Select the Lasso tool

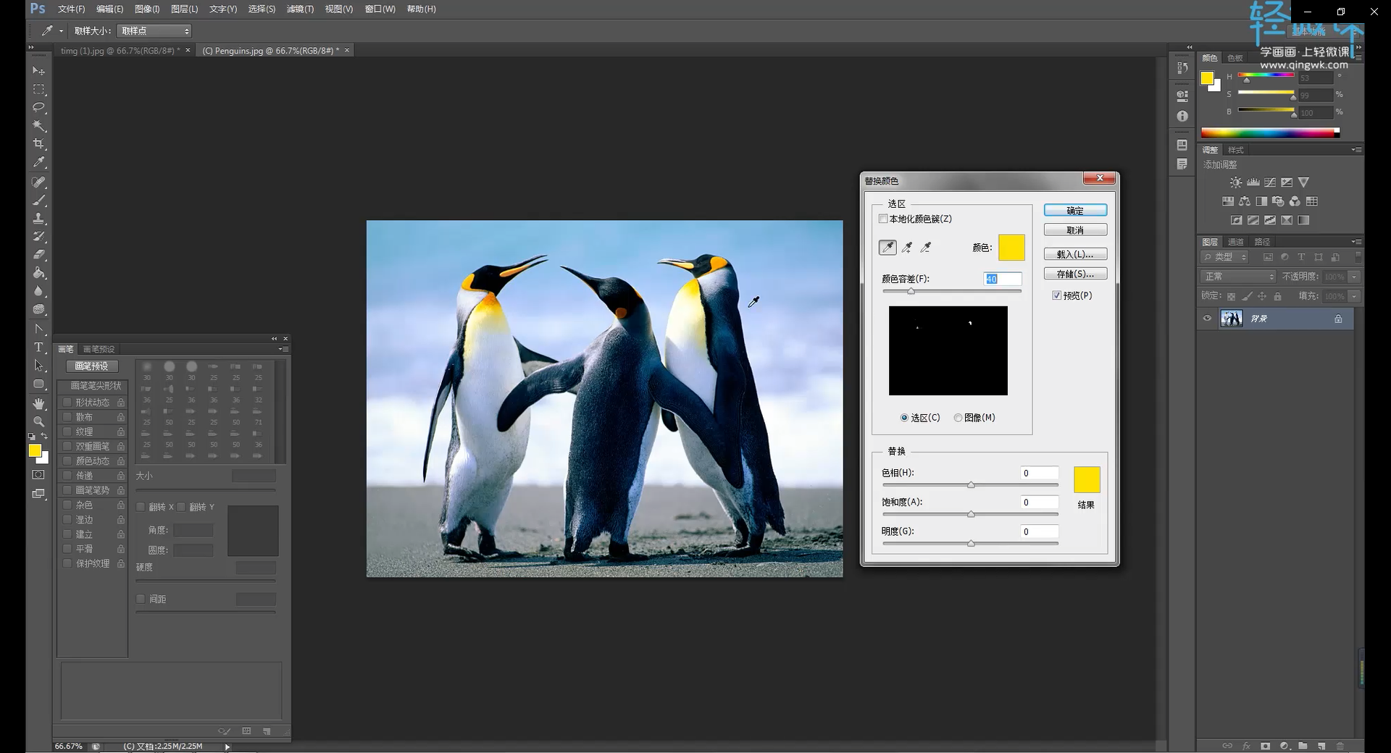39,107
